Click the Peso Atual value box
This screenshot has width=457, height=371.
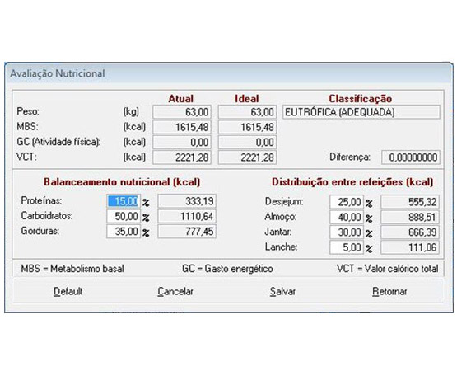pyautogui.click(x=182, y=112)
